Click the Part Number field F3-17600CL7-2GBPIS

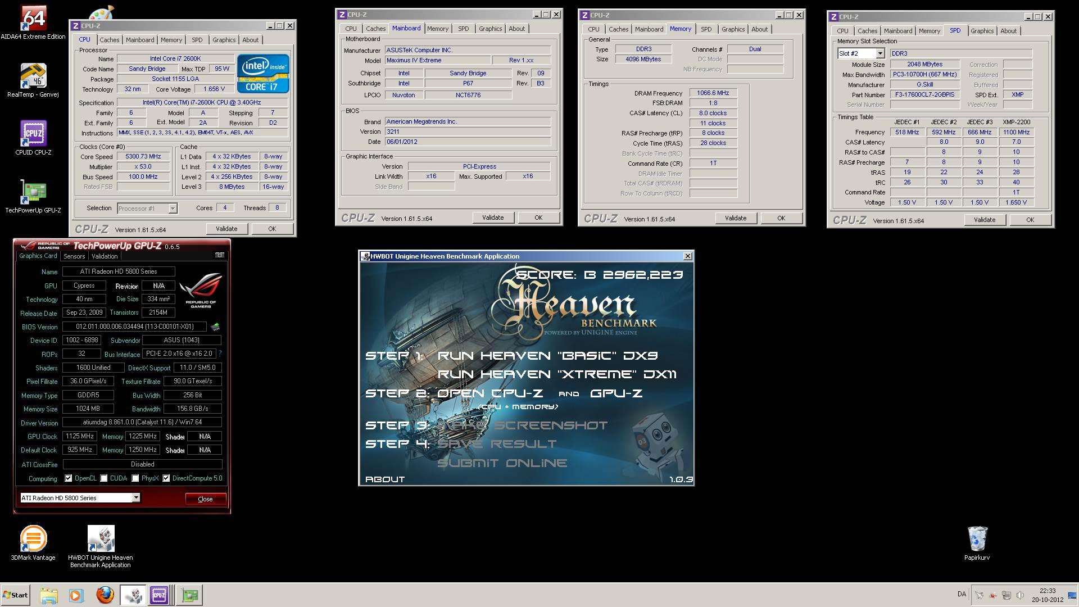click(925, 95)
